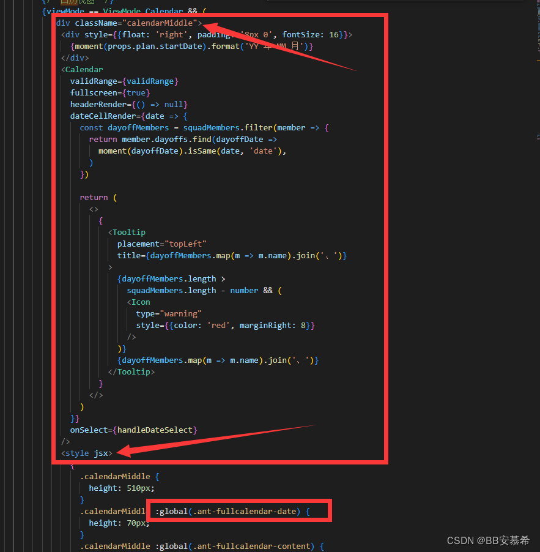Click the dateCellRender prop
Viewport: 540px width, 552px height.
[103, 116]
